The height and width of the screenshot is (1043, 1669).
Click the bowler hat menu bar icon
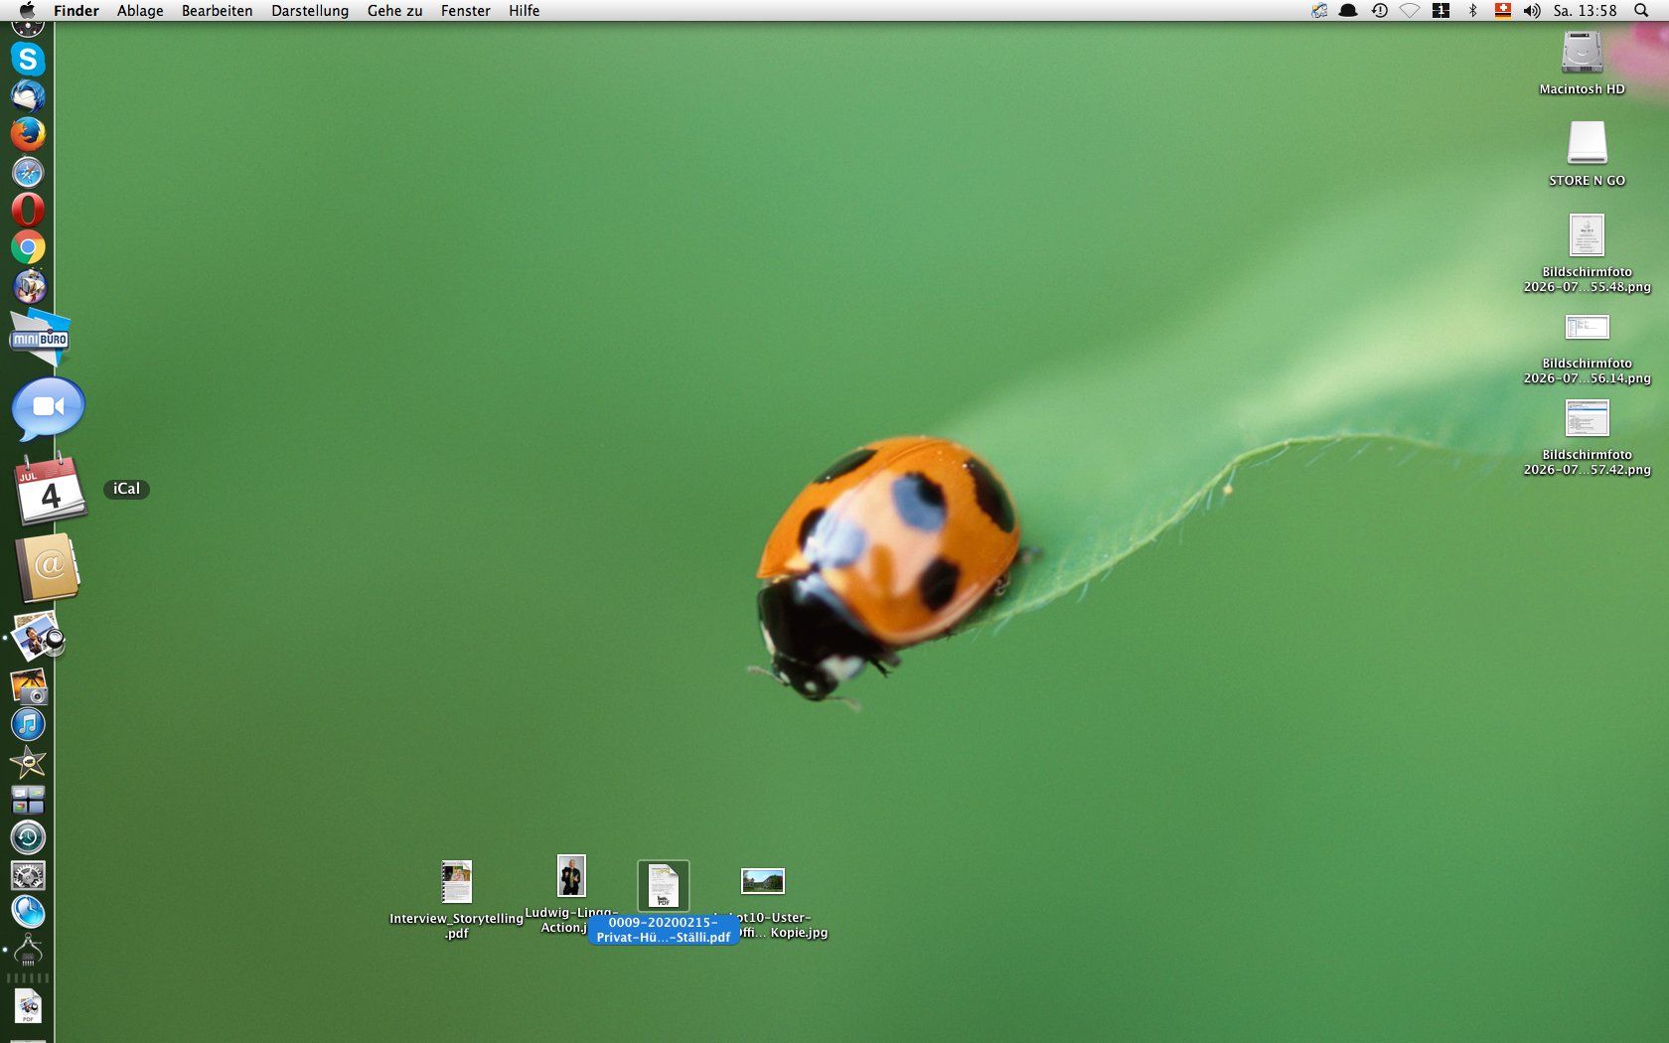(x=1348, y=11)
